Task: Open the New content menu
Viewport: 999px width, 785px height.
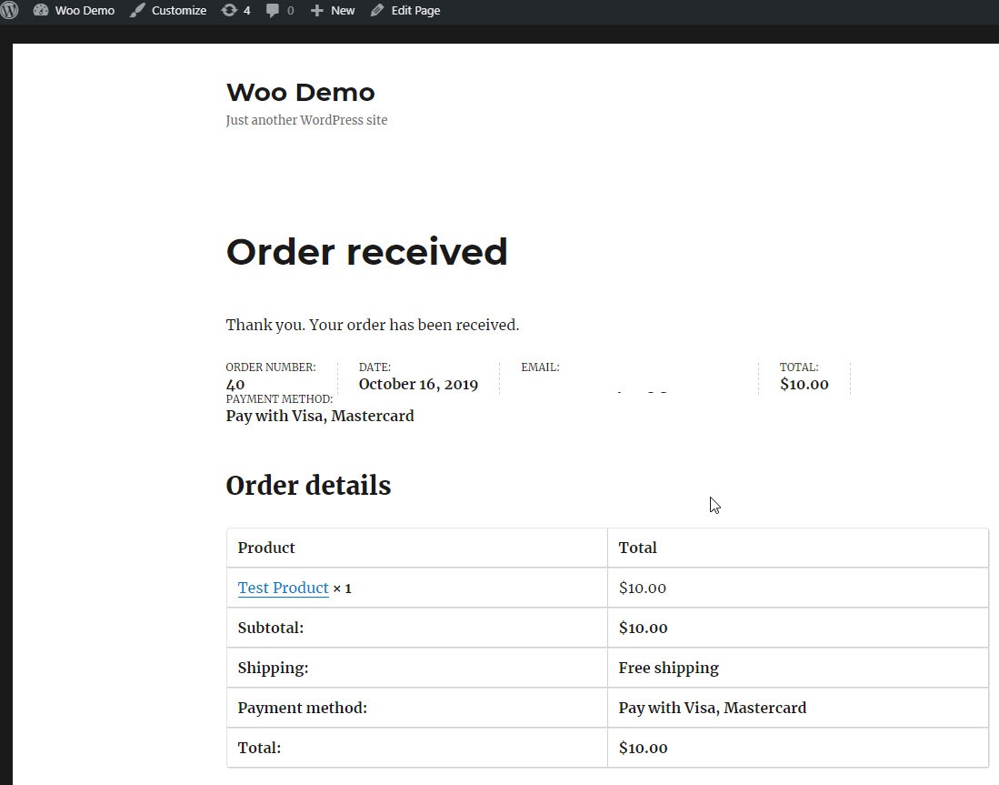Action: (x=333, y=10)
